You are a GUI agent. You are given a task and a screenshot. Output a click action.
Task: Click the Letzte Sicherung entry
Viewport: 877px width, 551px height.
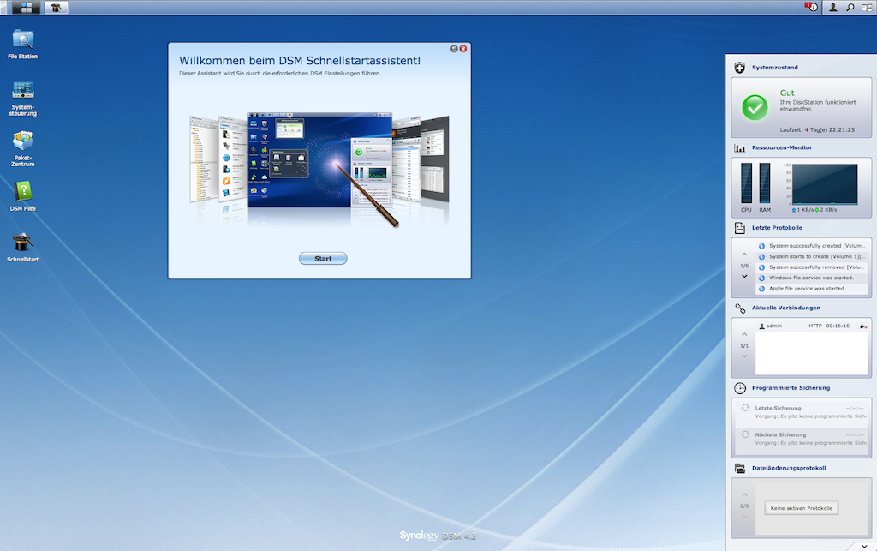pos(802,411)
